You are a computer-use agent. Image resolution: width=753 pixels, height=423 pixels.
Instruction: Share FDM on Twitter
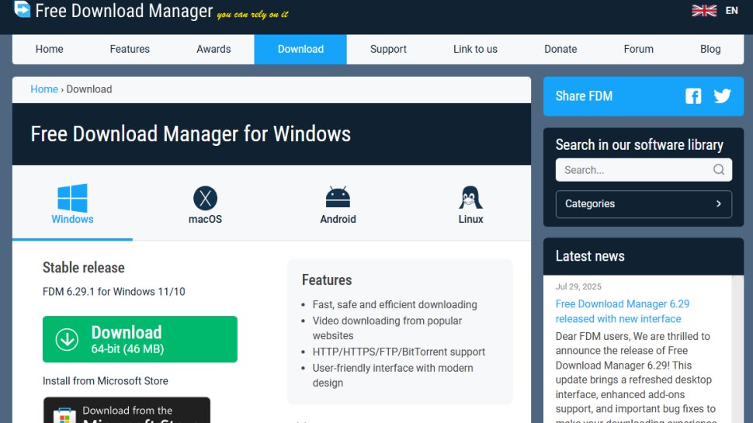[722, 96]
